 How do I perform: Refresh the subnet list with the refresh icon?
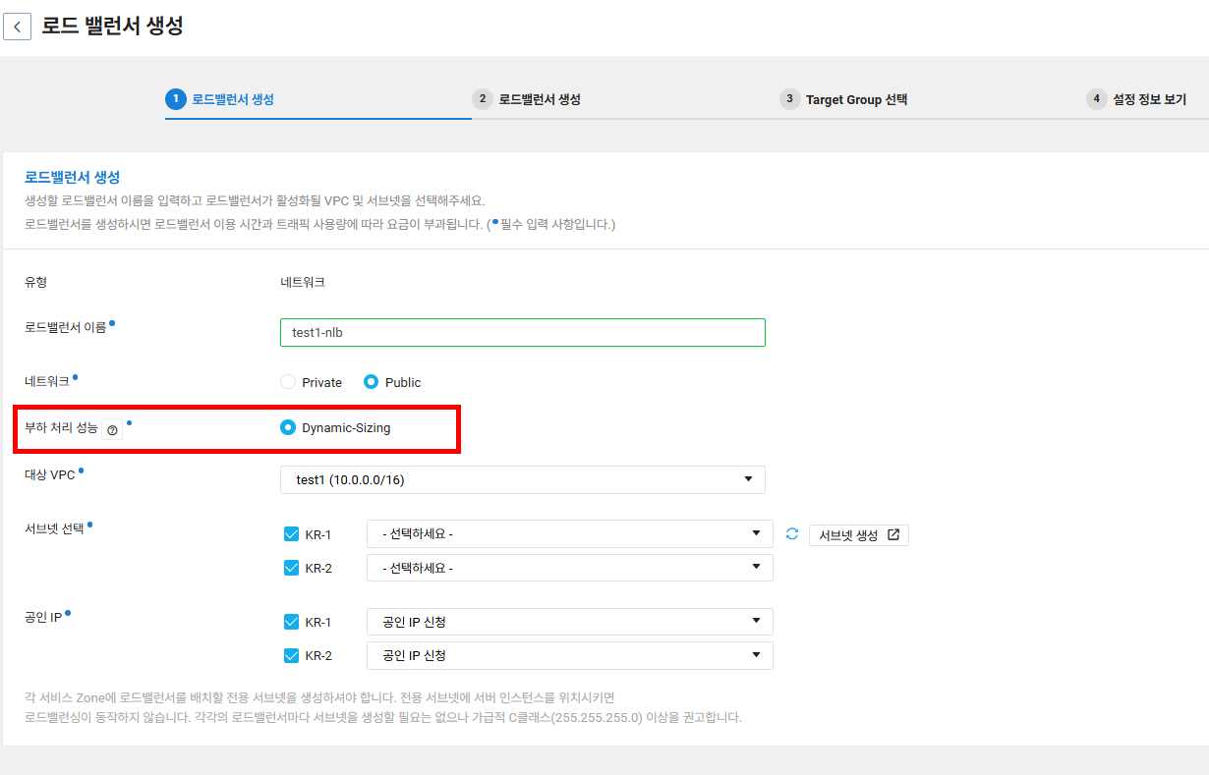792,534
